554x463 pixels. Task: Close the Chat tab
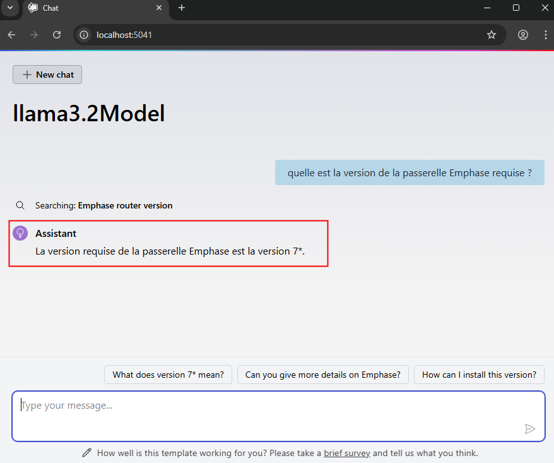[x=159, y=8]
